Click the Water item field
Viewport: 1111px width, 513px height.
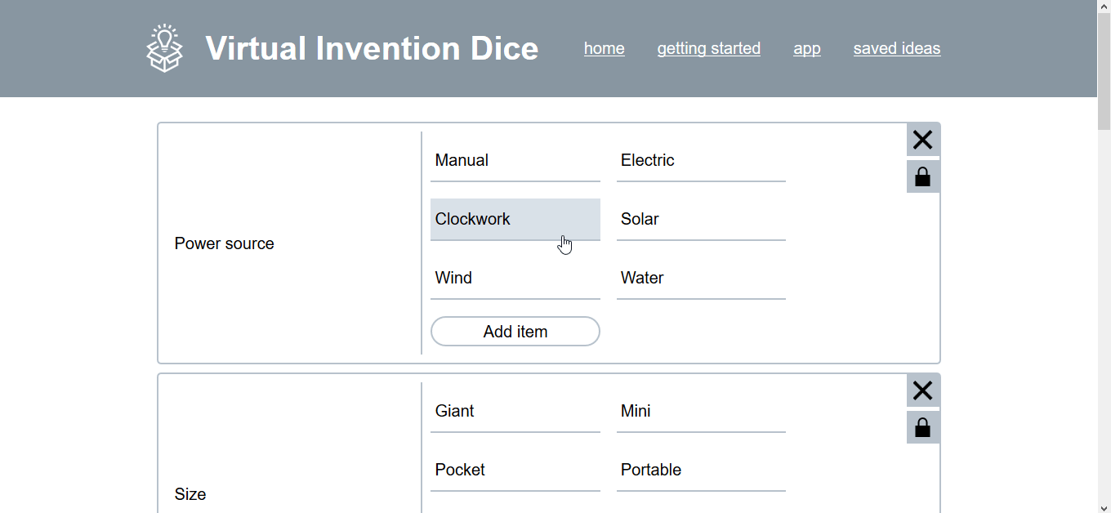[x=700, y=279]
